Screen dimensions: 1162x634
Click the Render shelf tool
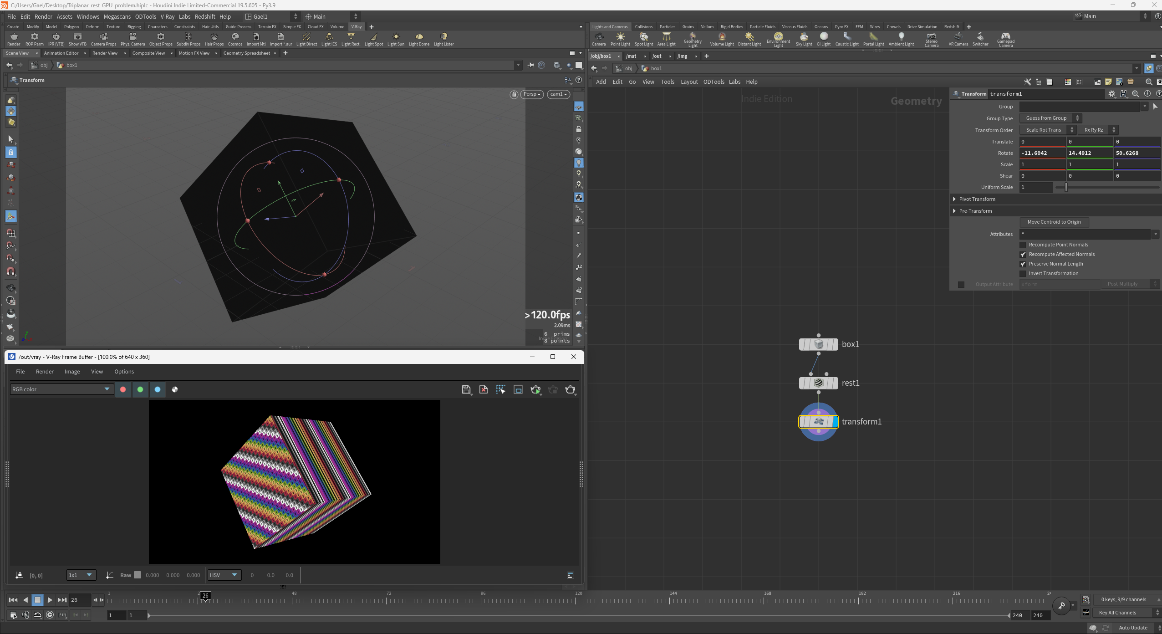pyautogui.click(x=14, y=39)
